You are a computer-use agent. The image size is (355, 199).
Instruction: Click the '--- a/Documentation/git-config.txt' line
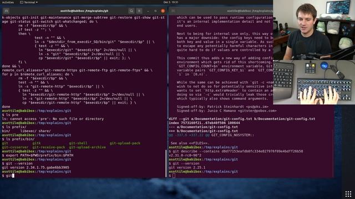(204, 127)
